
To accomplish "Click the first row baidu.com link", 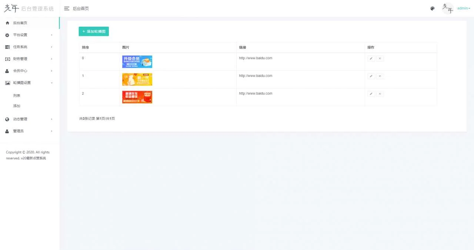I will (x=256, y=58).
